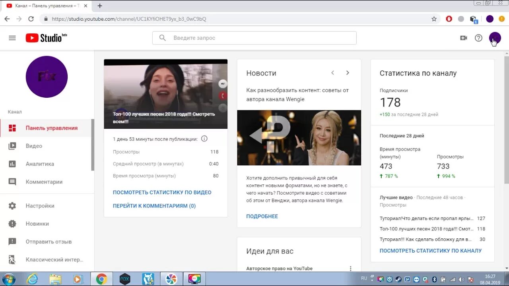Click the Панель управления dashboard icon
This screenshot has height=286, width=509.
pyautogui.click(x=12, y=128)
